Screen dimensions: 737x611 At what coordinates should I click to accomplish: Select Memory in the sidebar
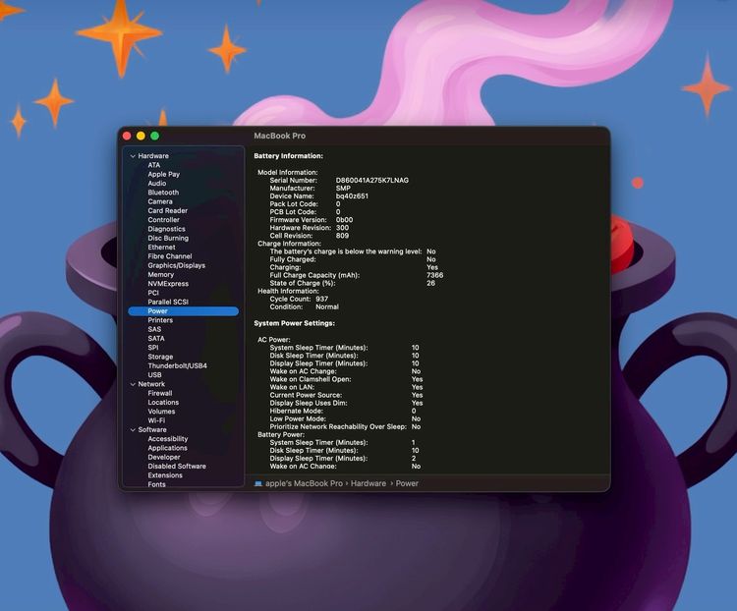(161, 274)
